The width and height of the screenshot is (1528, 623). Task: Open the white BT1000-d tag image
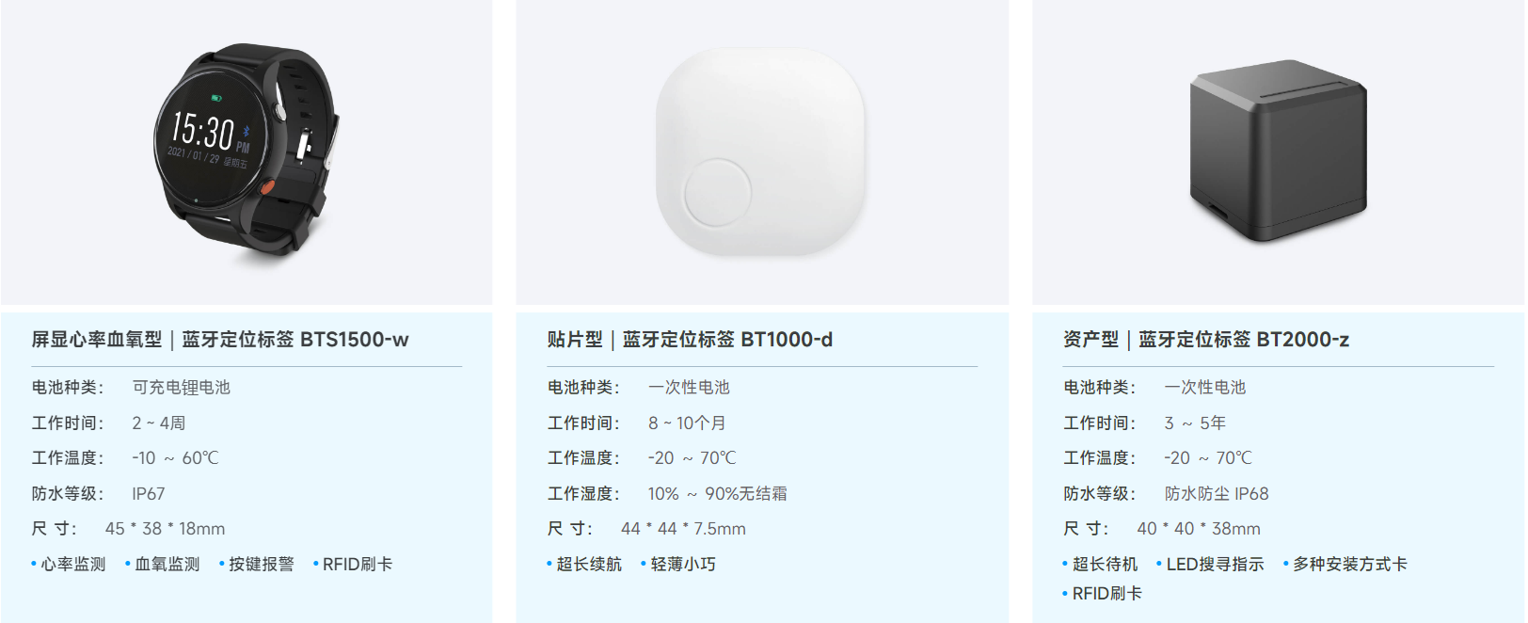click(x=762, y=152)
